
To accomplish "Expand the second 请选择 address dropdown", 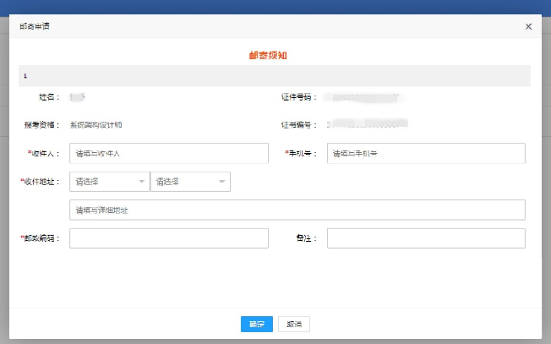I will point(190,181).
